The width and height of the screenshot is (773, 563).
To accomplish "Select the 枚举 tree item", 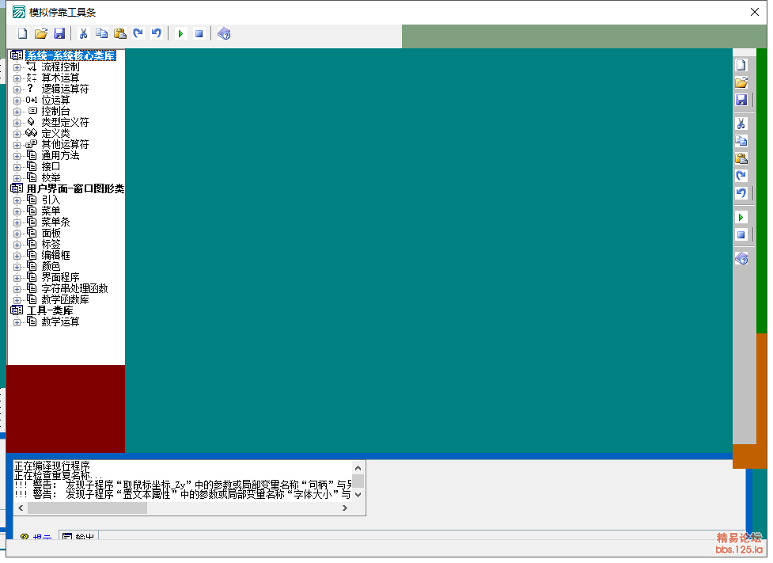I will pyautogui.click(x=51, y=177).
